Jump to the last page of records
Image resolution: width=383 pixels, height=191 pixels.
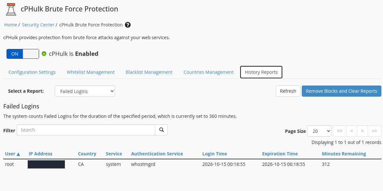tap(375, 131)
